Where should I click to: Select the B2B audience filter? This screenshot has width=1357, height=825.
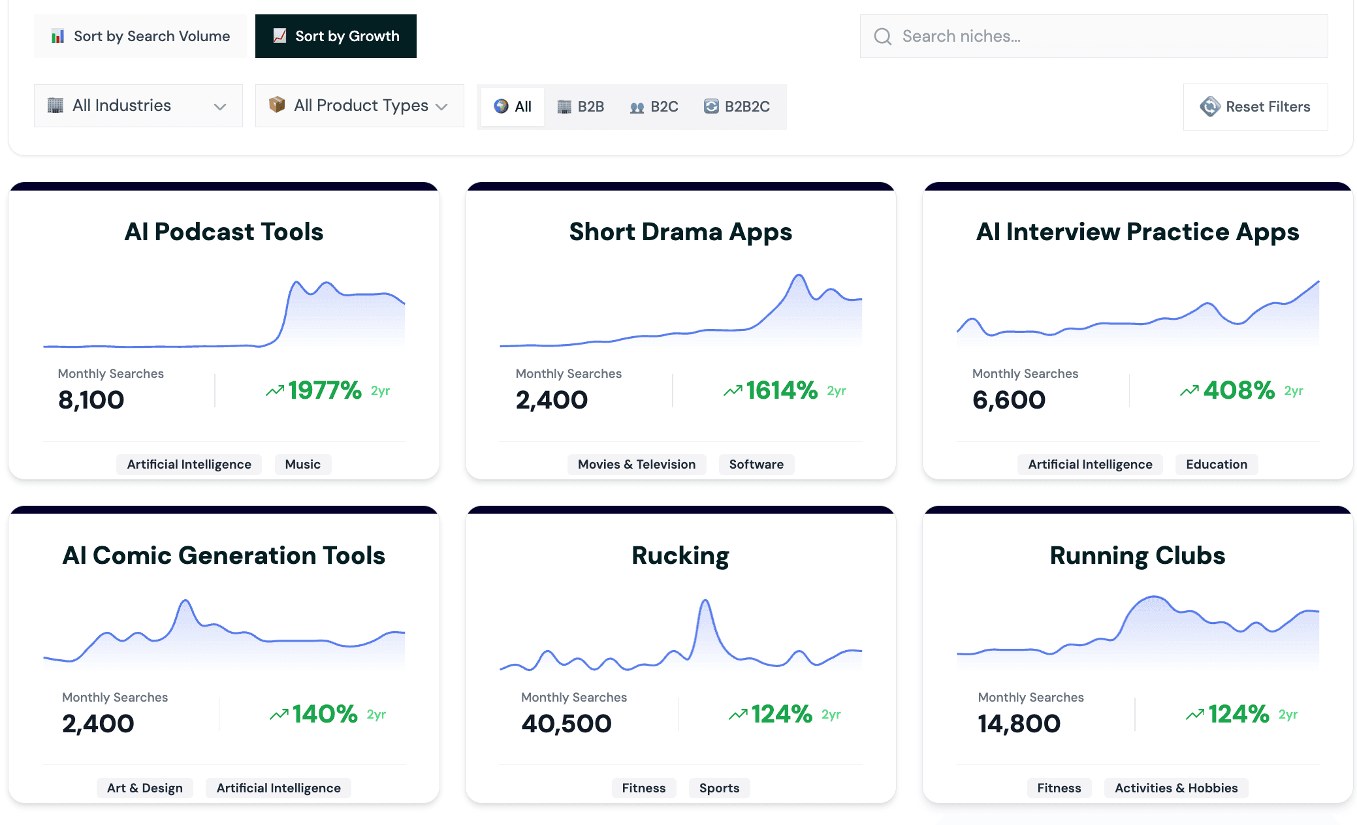[x=580, y=106]
